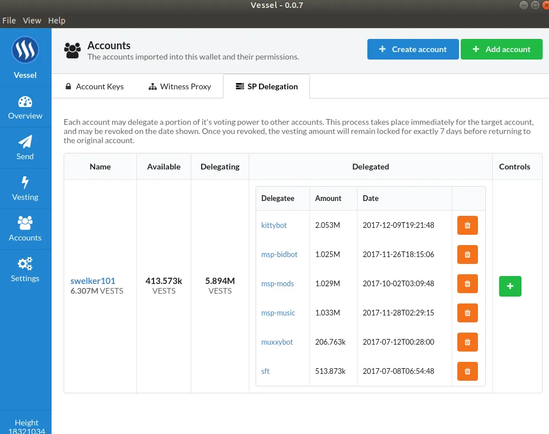Select the 6.307M VESTS total text
The image size is (549, 434).
pyautogui.click(x=97, y=291)
